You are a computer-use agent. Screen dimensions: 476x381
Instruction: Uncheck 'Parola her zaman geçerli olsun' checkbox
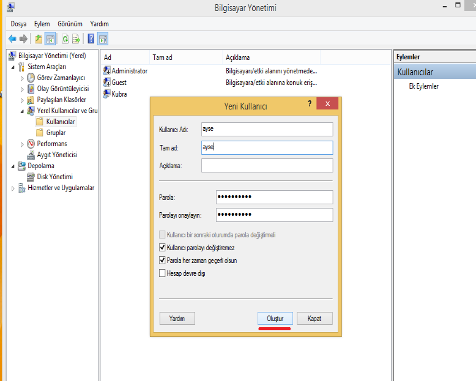pos(162,261)
